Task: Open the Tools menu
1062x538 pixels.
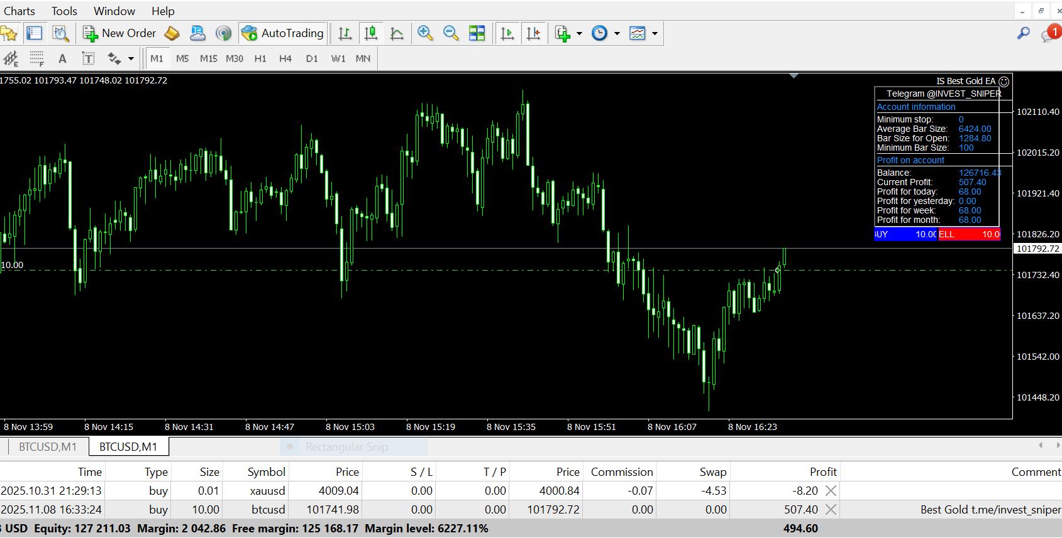Action: tap(64, 11)
